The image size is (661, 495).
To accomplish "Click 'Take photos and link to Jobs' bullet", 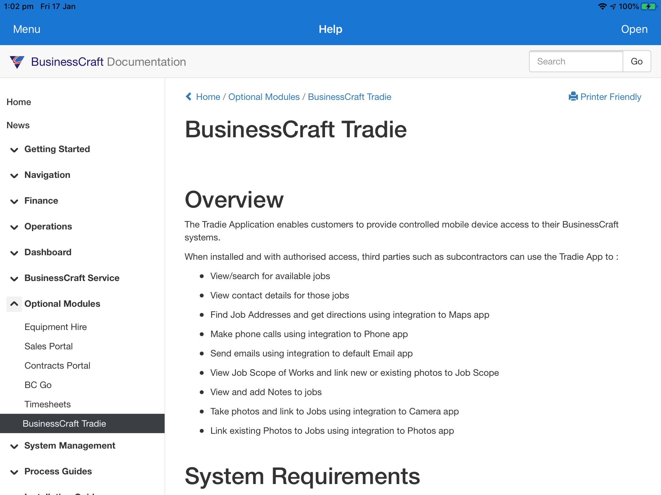I will (334, 411).
